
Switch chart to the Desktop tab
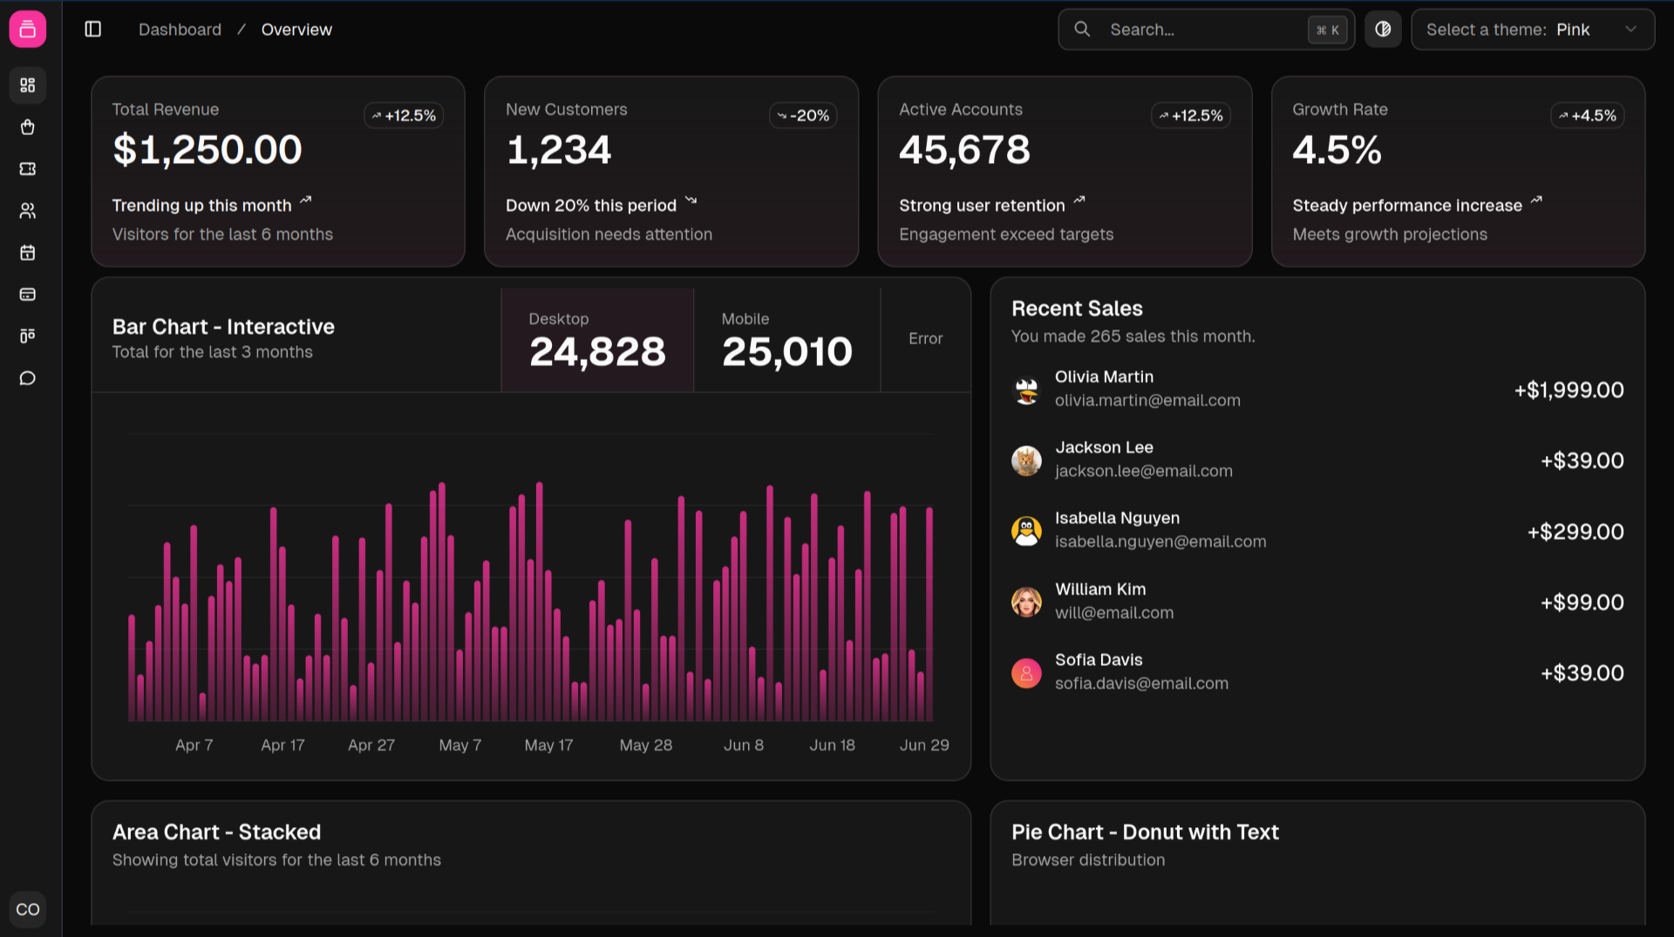point(597,340)
